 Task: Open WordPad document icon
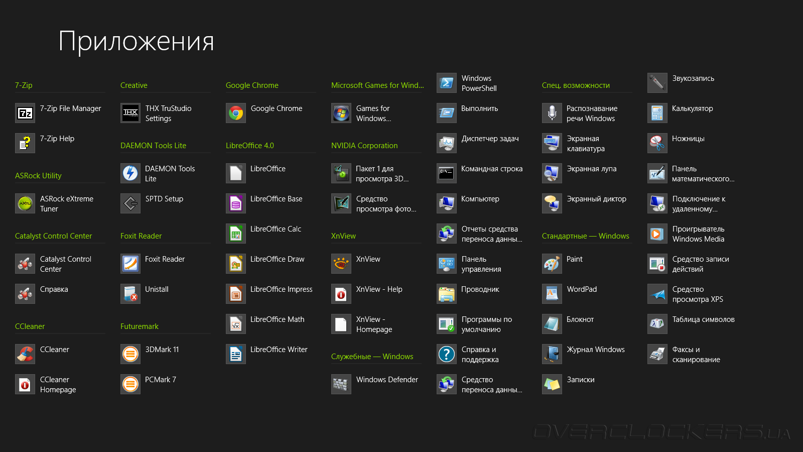pos(552,294)
